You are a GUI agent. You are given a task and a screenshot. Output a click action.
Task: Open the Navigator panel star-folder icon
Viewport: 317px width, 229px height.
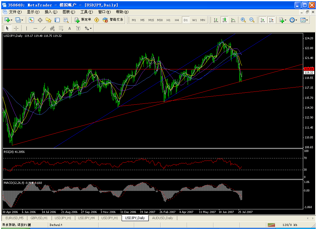pyautogui.click(x=49, y=20)
